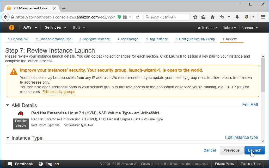
Task: Open the bookmarks list icon
Action: click(203, 17)
